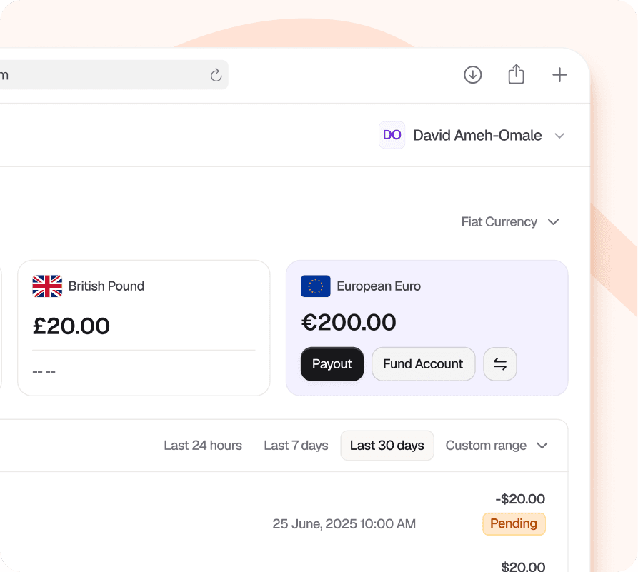Open the Fiat Currency dropdown
Screen dimensions: 638x572
pos(509,221)
